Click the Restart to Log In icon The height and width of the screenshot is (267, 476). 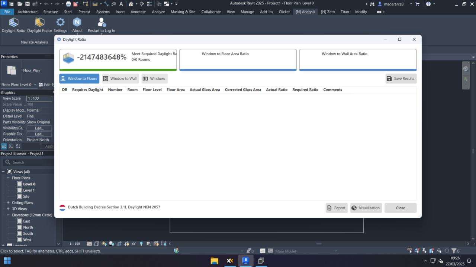coord(101,23)
